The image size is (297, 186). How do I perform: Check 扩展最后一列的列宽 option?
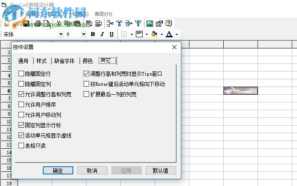[x=86, y=94]
